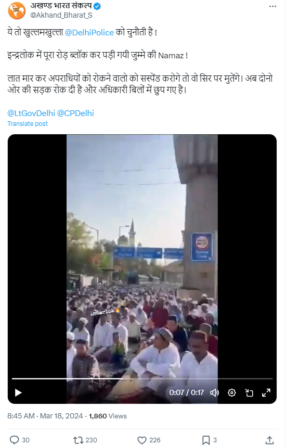Click the blue verified badge

pyautogui.click(x=97, y=6)
